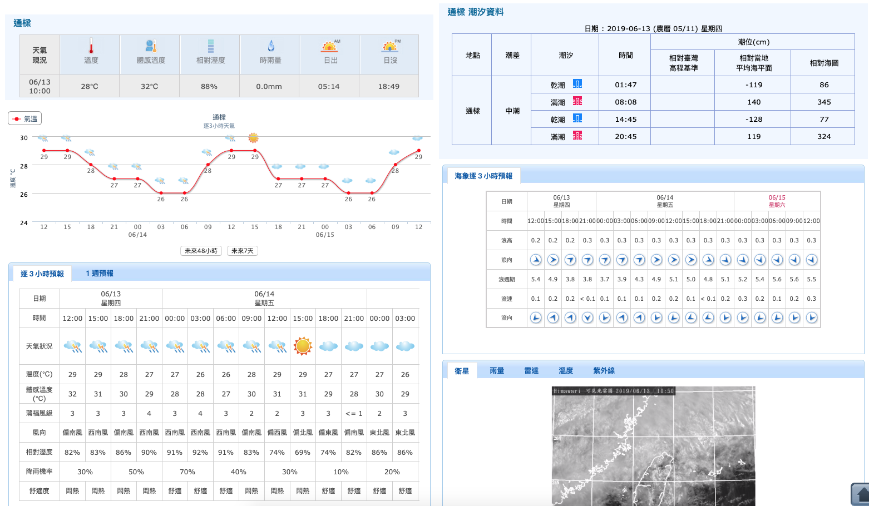Click the Himawari satellite image
This screenshot has width=869, height=506.
coord(653,446)
